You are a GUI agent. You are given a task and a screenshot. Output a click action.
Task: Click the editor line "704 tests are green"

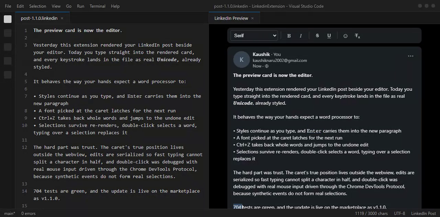tap(116, 195)
